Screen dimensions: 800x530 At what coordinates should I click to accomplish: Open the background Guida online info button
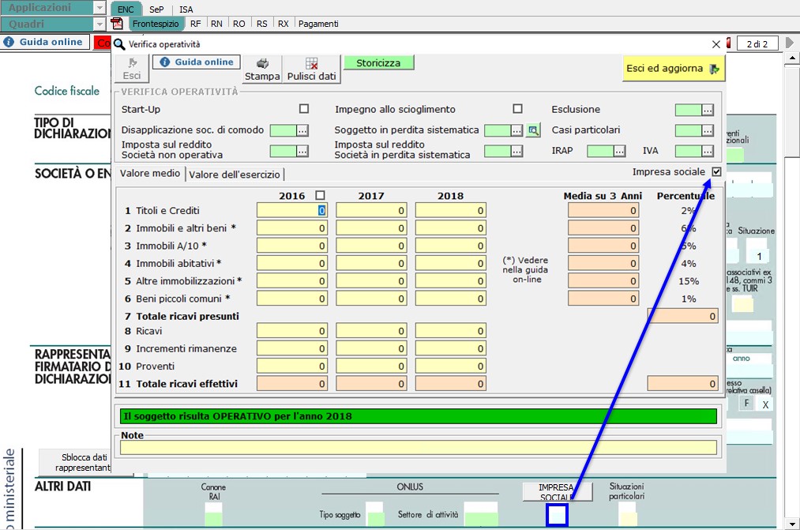point(44,42)
